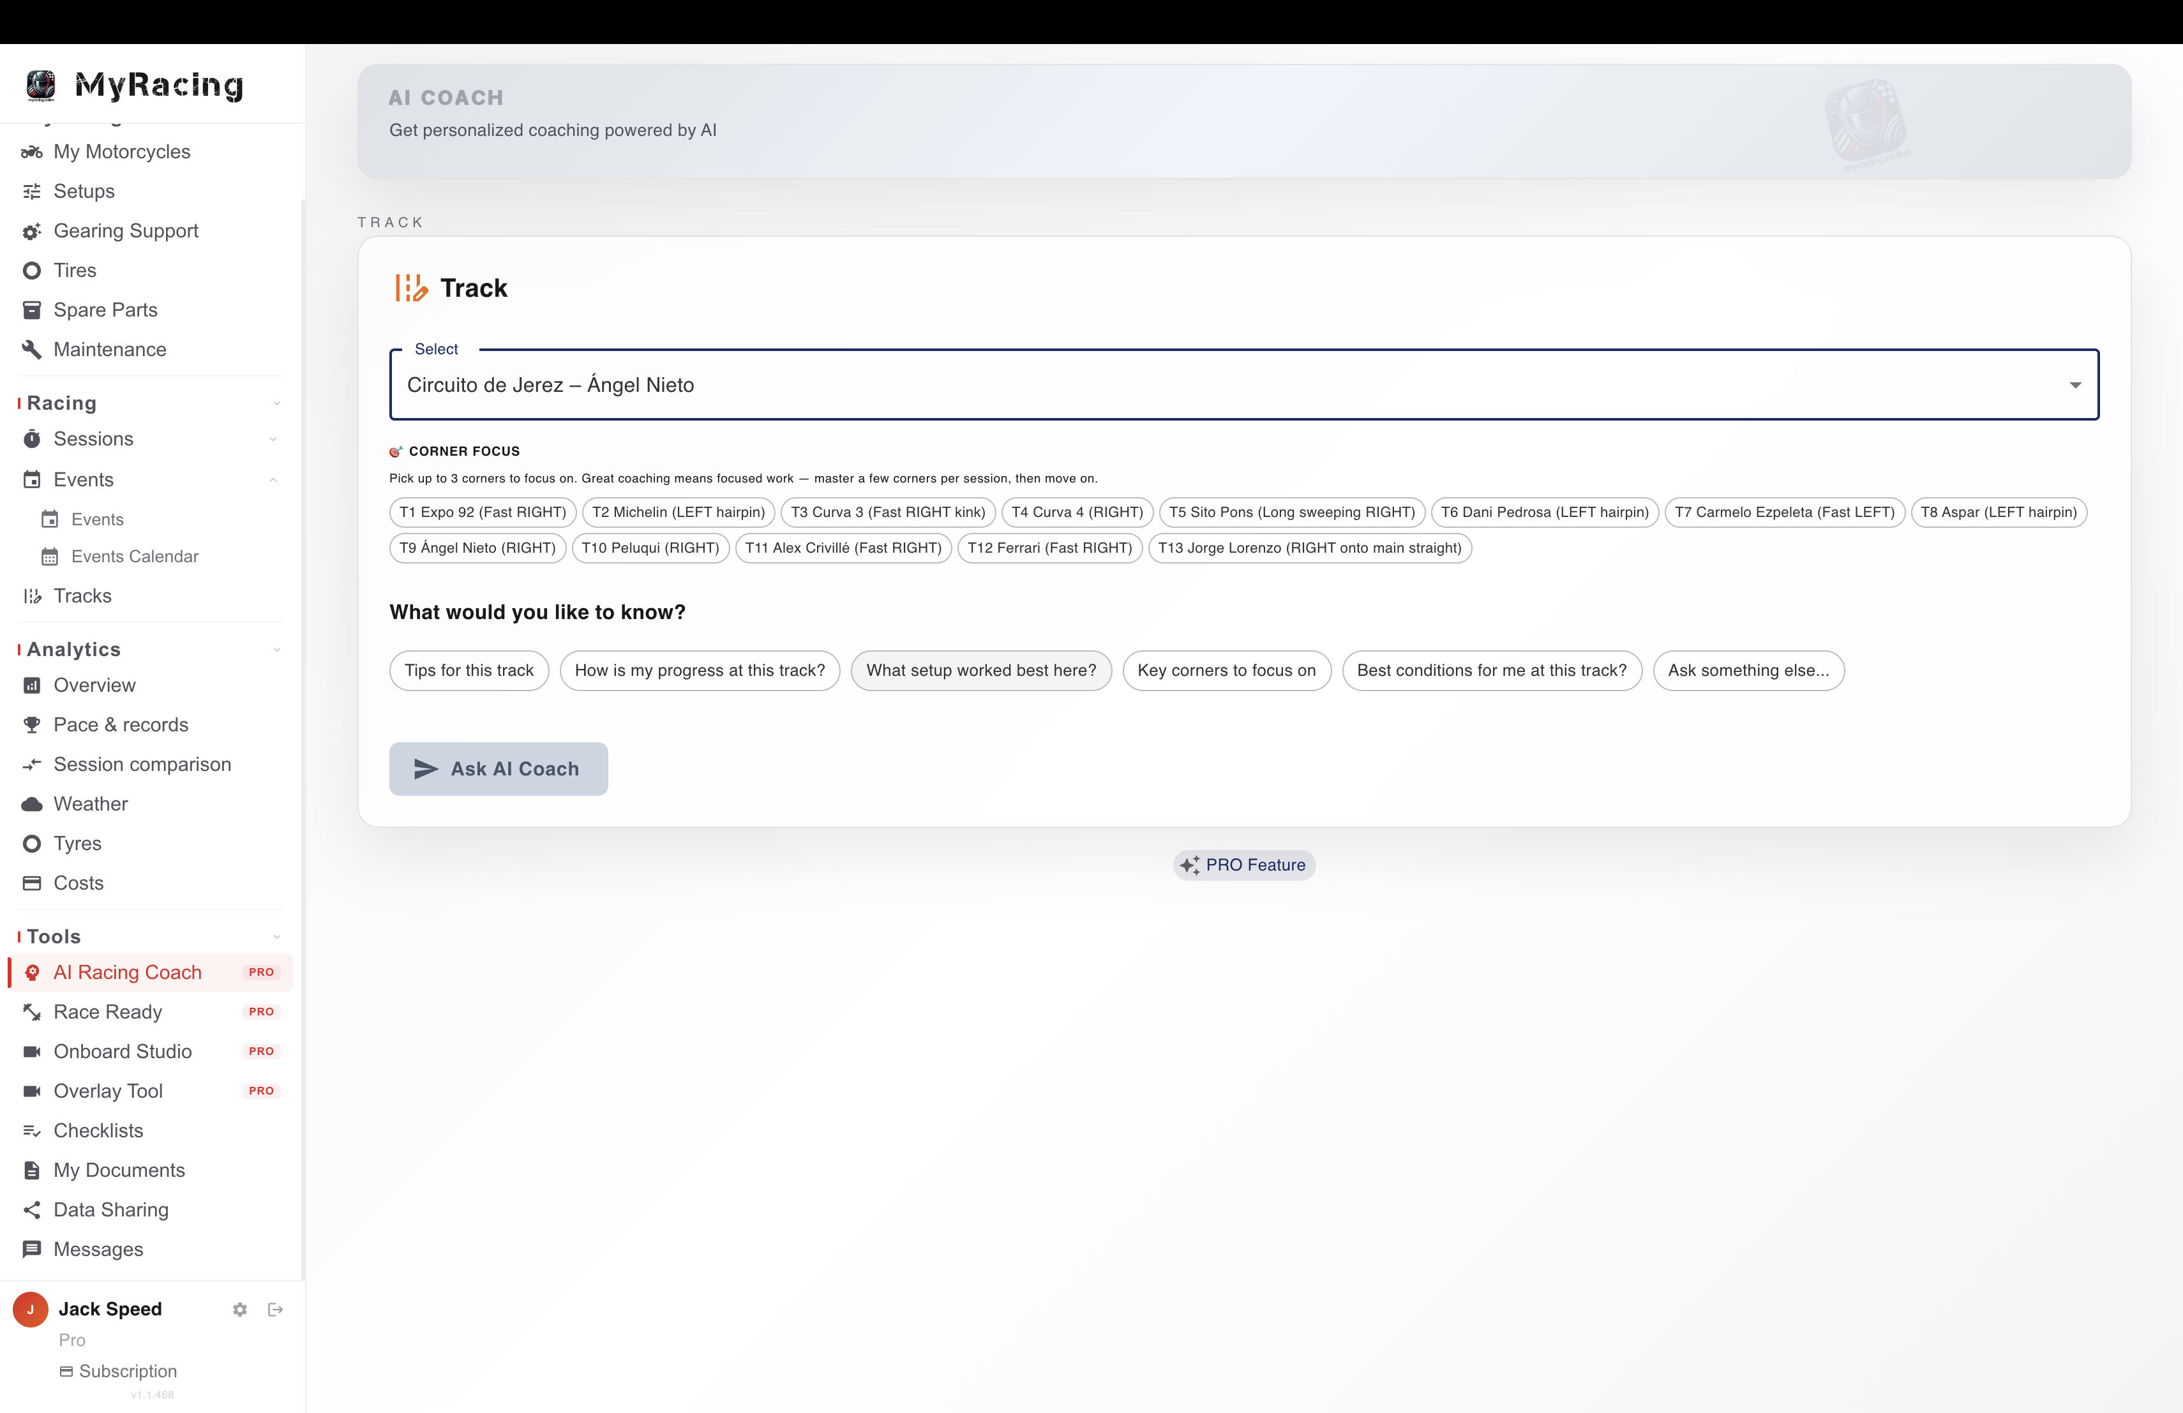Open Onboard Studio tool
This screenshot has width=2183, height=1413.
point(123,1052)
